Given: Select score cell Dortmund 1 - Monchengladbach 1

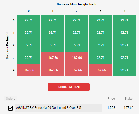Looking at the screenshot, I should (52, 33).
